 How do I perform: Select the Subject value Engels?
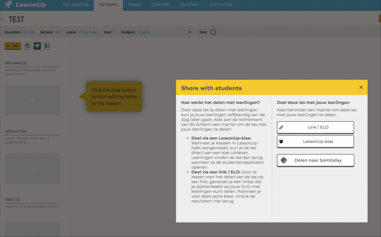coord(144,32)
